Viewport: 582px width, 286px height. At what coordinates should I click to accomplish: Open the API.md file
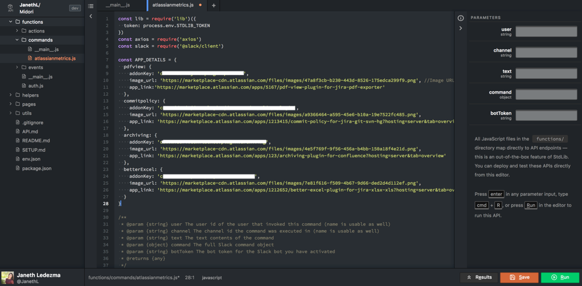tap(30, 131)
